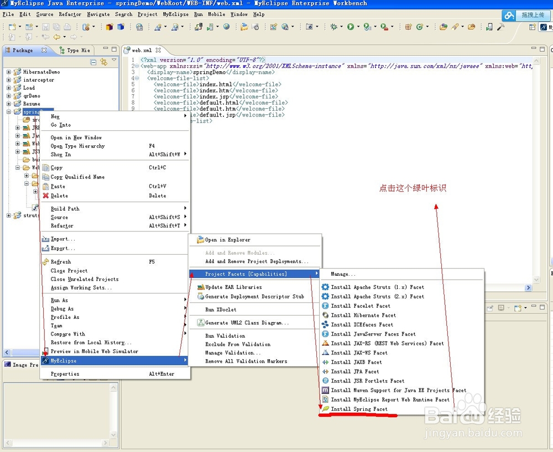Viewport: 553px width, 452px height.
Task: Select Run Validation menu entry
Action: [225, 336]
